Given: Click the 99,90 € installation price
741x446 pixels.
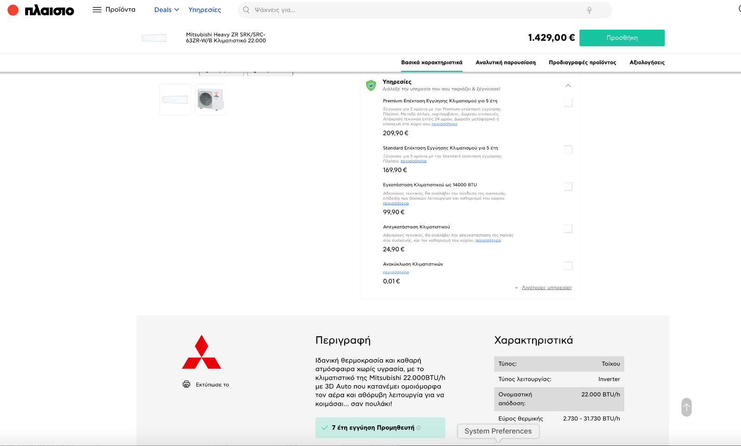Looking at the screenshot, I should point(394,212).
